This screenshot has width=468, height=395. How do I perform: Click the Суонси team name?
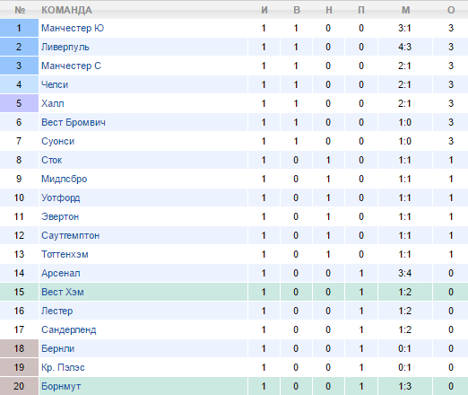[57, 141]
